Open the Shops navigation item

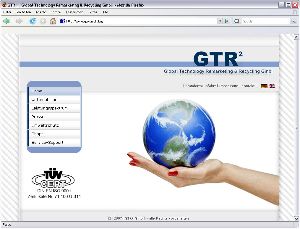(x=38, y=134)
